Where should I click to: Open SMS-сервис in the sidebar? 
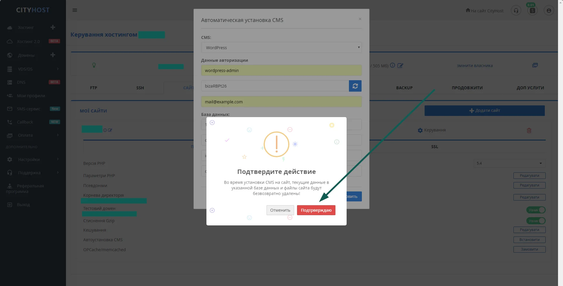tap(28, 109)
